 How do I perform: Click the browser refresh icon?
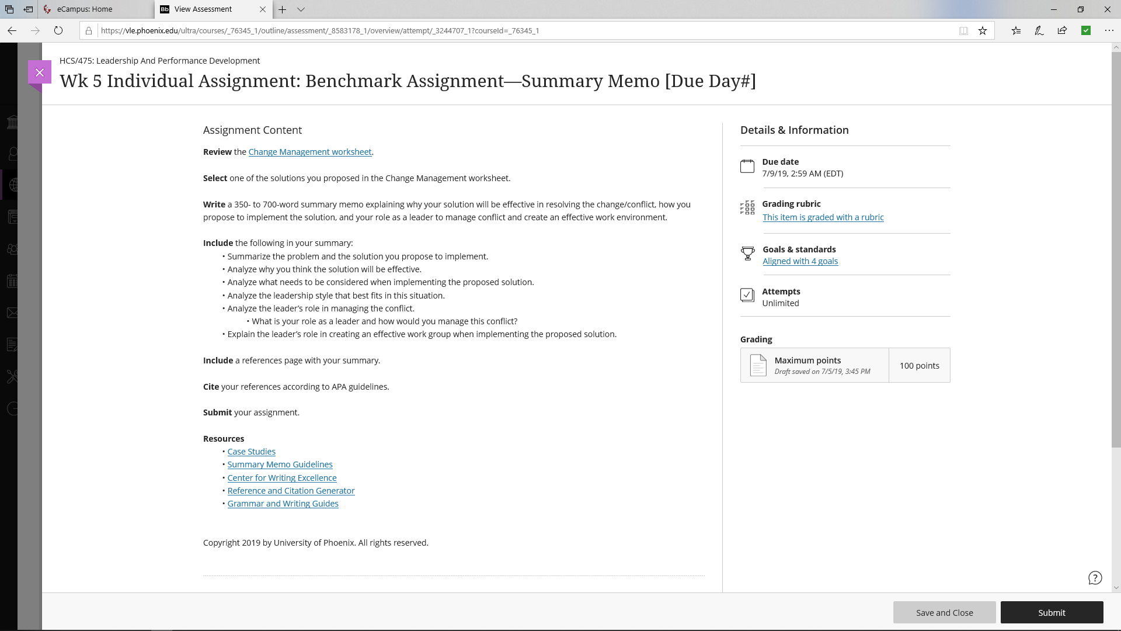(x=58, y=30)
